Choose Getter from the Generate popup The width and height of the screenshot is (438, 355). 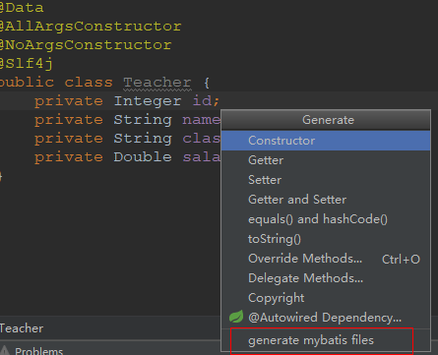[326, 160]
